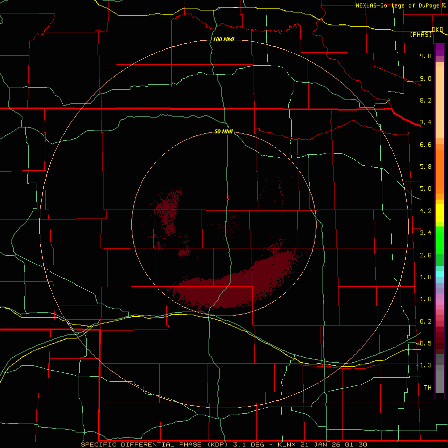Click the gray band beside TH
Viewport: 448px width, 448px height.
click(440, 381)
